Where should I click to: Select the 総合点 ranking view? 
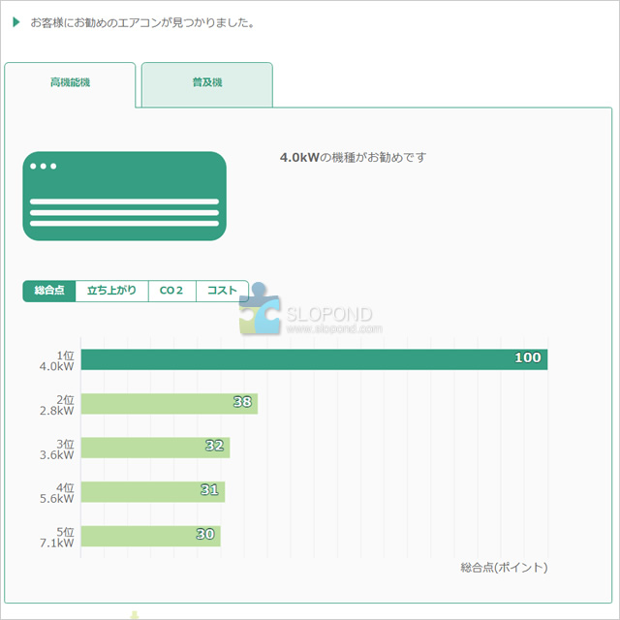tap(48, 291)
